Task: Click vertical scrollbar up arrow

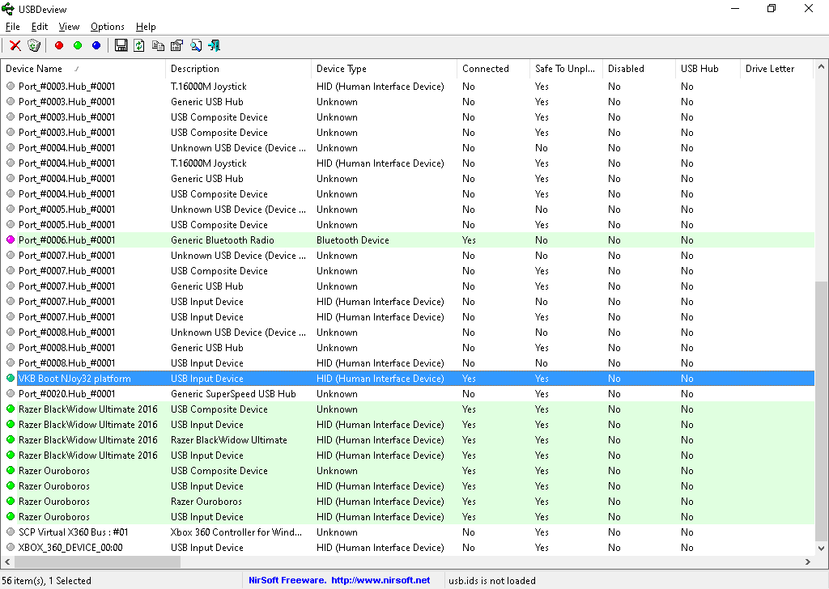Action: [x=821, y=66]
